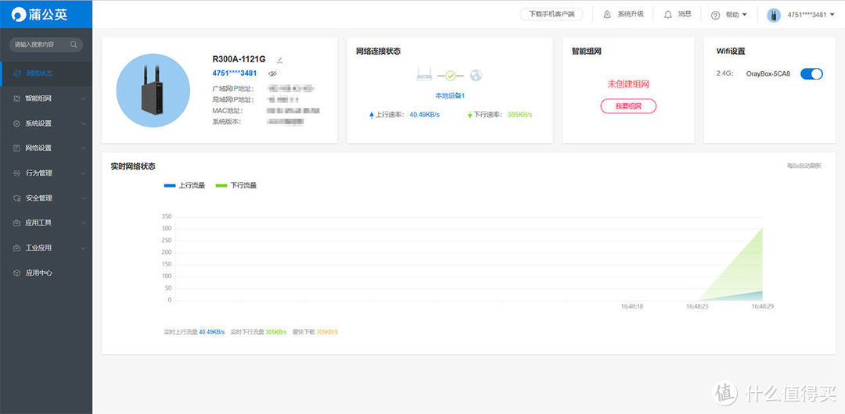Click the 帮助 question mark icon
Viewport: 845px width, 414px height.
pyautogui.click(x=716, y=15)
